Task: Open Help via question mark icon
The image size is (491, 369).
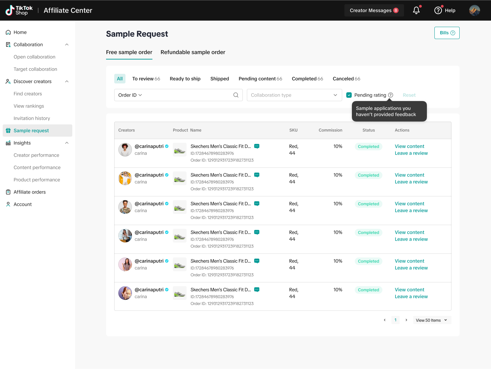Action: click(438, 11)
